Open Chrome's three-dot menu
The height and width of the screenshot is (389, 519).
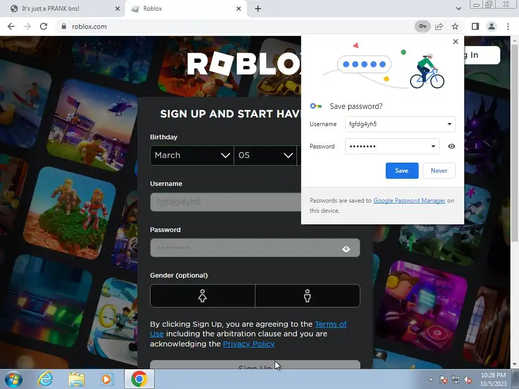pyautogui.click(x=508, y=26)
